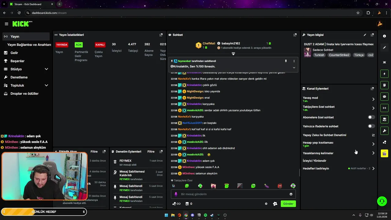Click the webcam overlay thumbnail
Image resolution: width=391 pixels, height=220 pixels.
(x=45, y=176)
